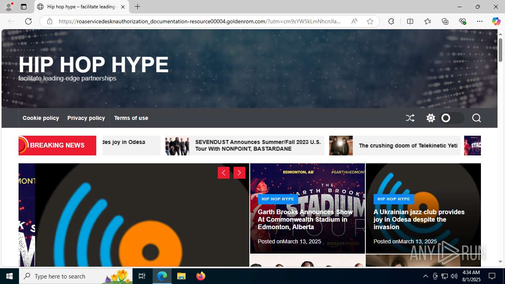Switch to Microsoft Edge taskbar icon
This screenshot has width=505, height=284.
click(x=162, y=276)
